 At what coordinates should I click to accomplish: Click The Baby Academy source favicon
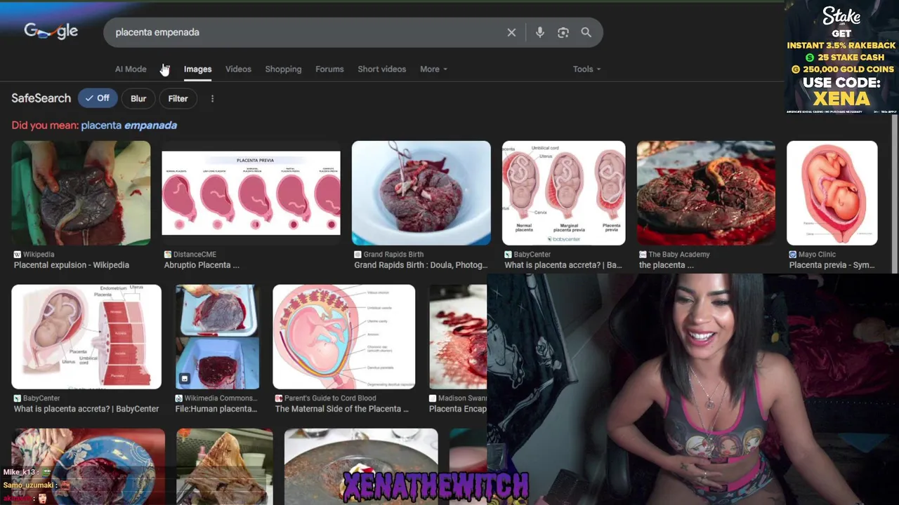click(x=643, y=255)
